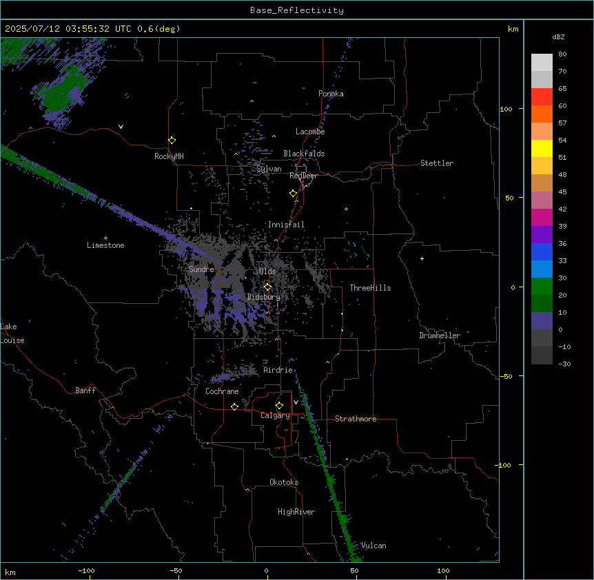Click the Airdrie city label
The height and width of the screenshot is (580, 594).
pyautogui.click(x=278, y=370)
